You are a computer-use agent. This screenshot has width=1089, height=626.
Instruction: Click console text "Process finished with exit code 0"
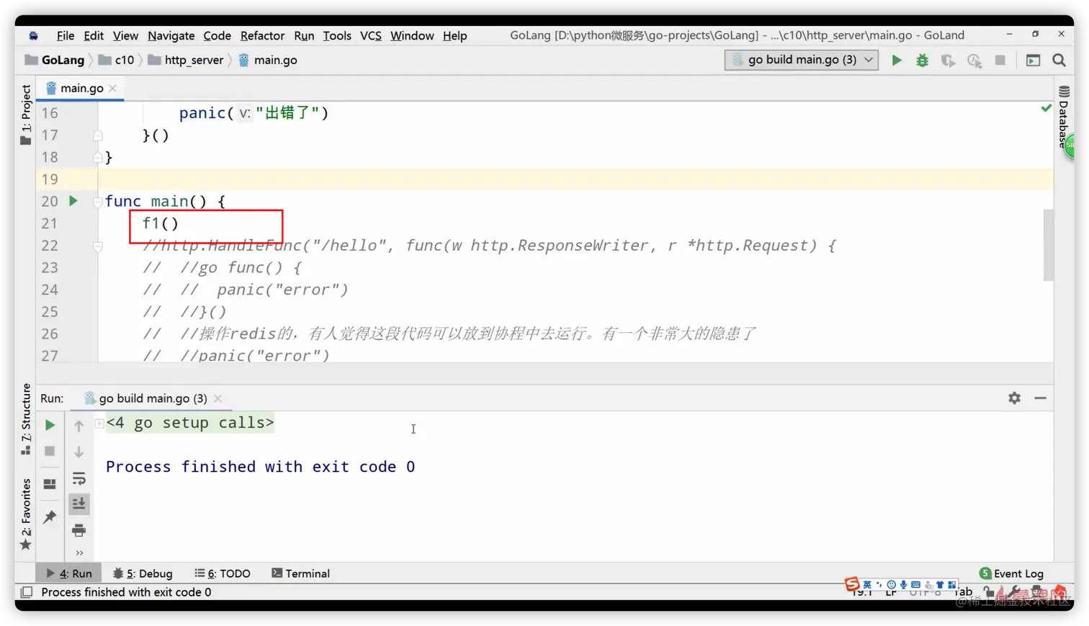(260, 467)
